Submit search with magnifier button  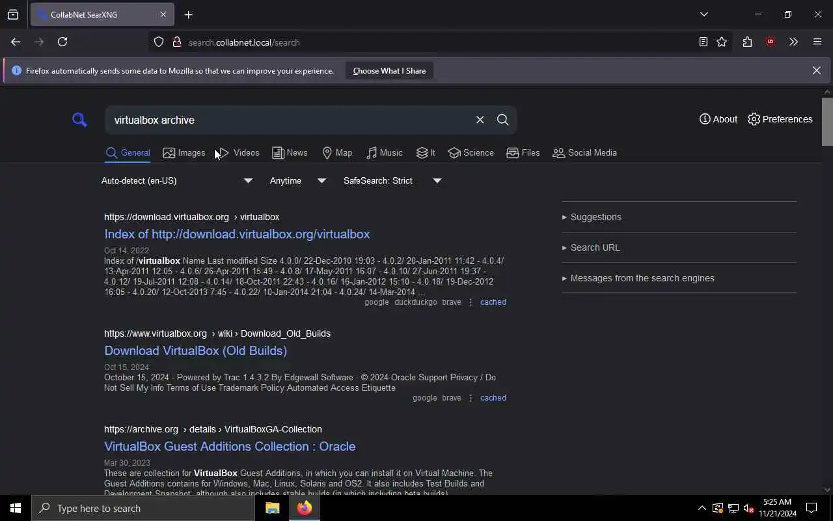pos(503,120)
